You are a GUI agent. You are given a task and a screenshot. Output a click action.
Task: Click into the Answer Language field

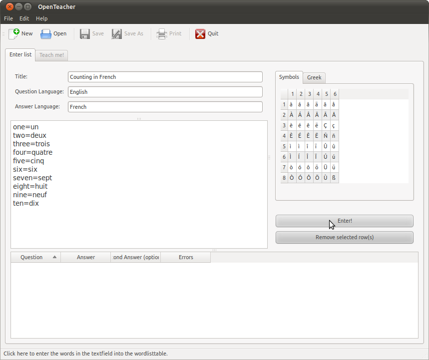(x=165, y=107)
